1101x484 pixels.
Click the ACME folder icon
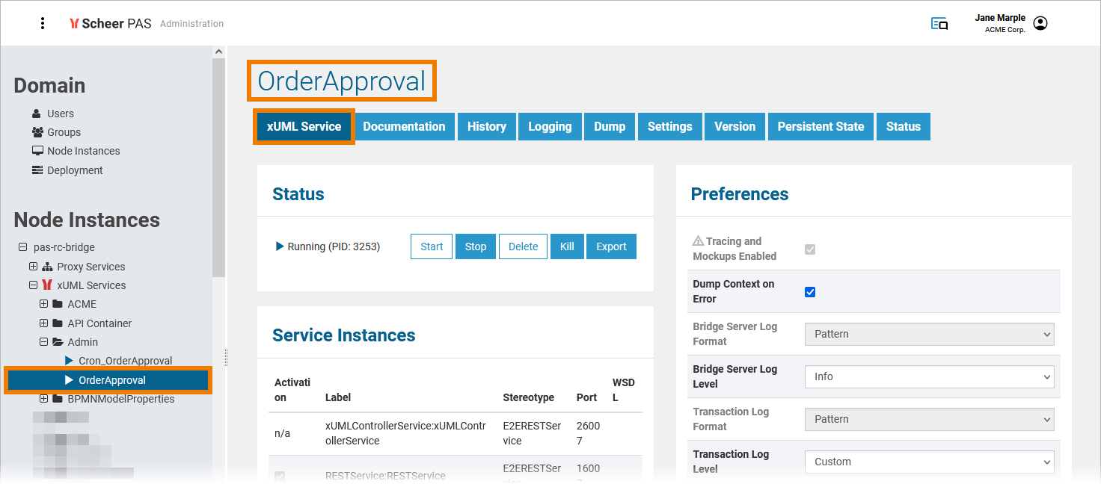pos(58,304)
